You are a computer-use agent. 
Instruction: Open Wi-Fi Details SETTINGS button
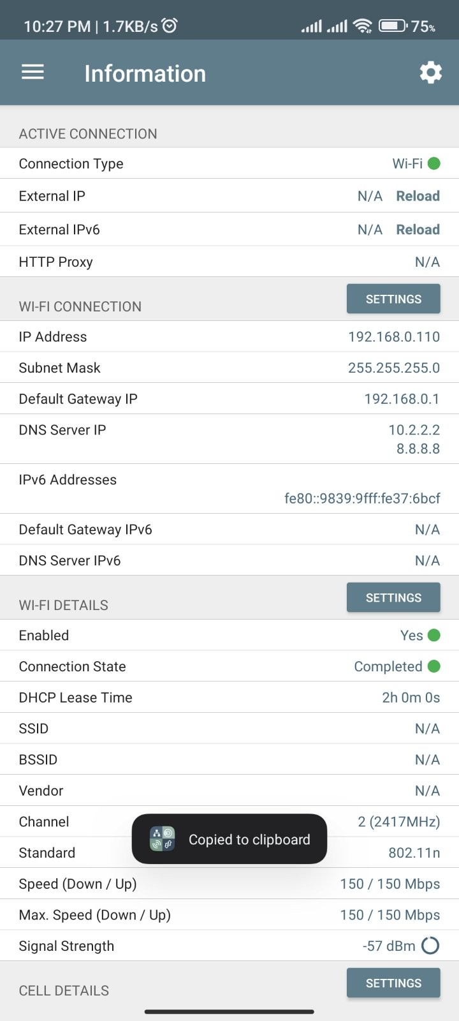click(x=393, y=598)
